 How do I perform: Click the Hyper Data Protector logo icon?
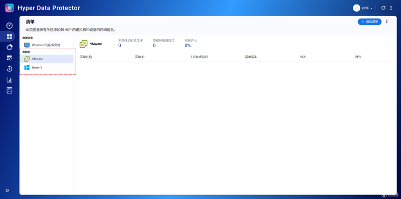tap(10, 8)
